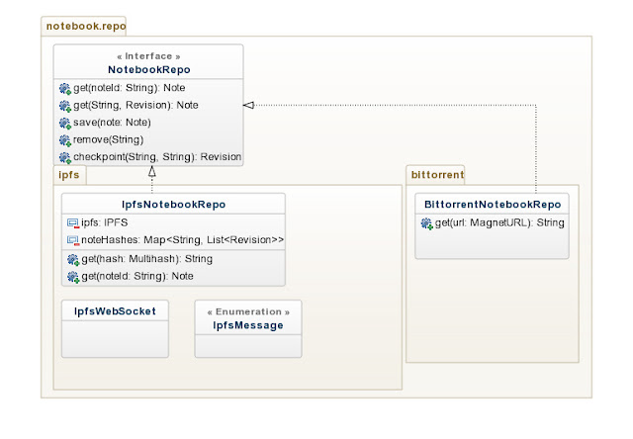Select the ipfs package tab label
633x439 pixels.
67,175
